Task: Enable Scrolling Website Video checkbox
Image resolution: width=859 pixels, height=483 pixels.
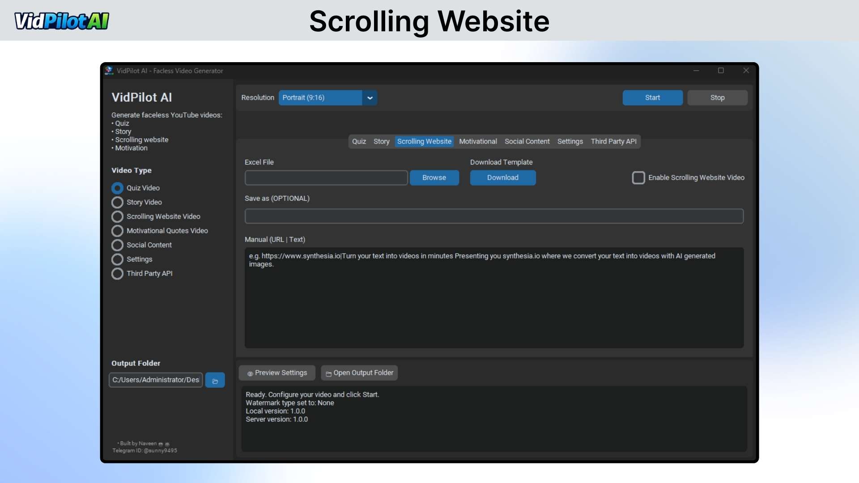Action: [638, 178]
